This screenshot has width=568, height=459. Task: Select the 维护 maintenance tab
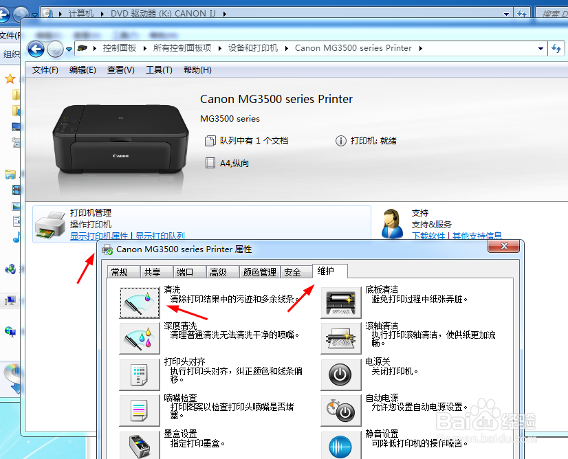tap(329, 271)
